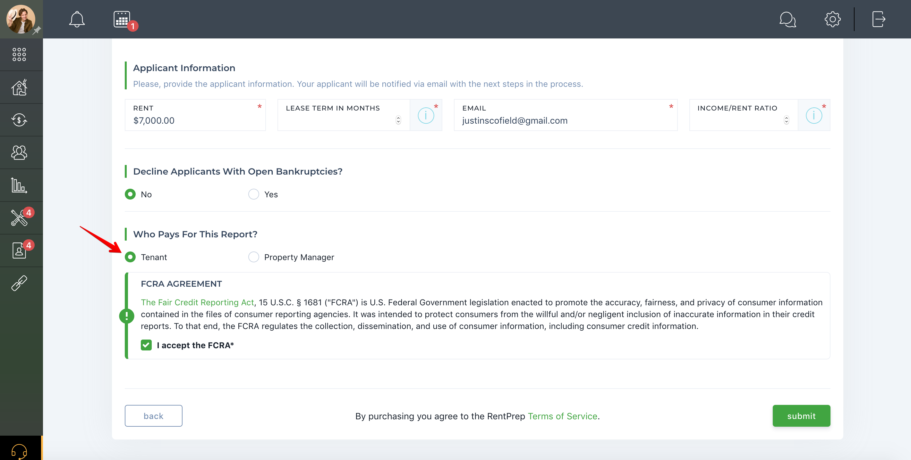Screen dimensions: 911x460
Task: Open the calendar with one alert
Action: pyautogui.click(x=122, y=20)
